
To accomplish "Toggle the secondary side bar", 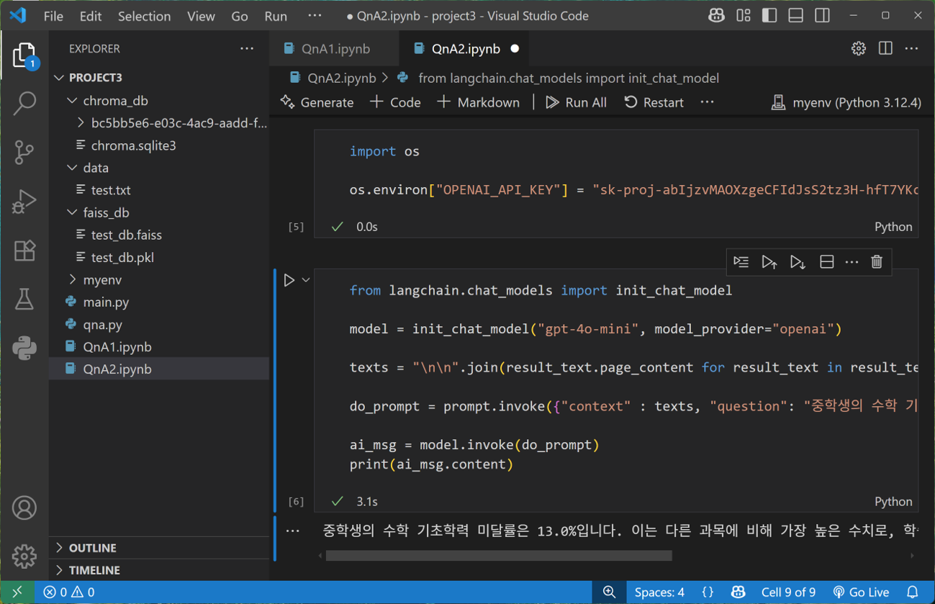I will [823, 16].
